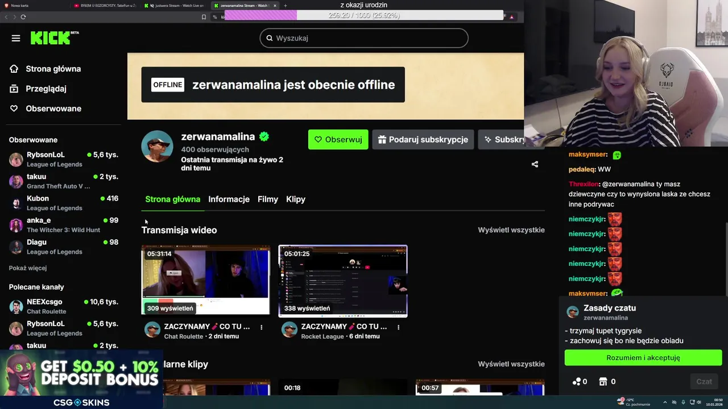This screenshot has width=728, height=409.
Task: Click the home icon in the sidebar
Action: [14, 69]
